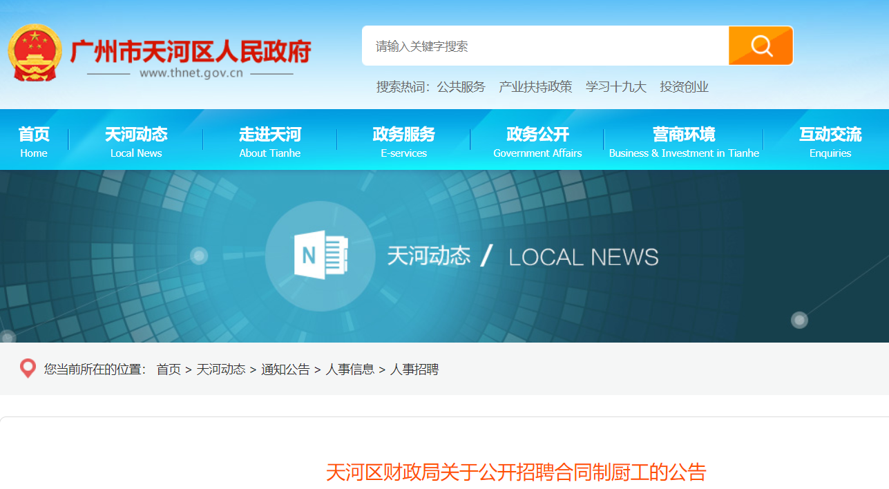Click the national emblem logo
The width and height of the screenshot is (889, 489).
[35, 53]
